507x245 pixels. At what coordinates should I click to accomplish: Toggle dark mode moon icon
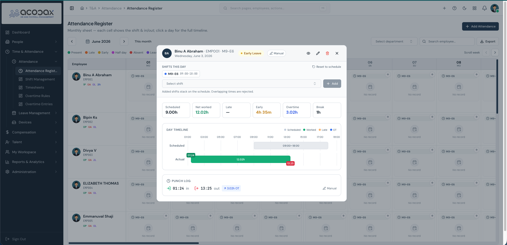click(x=464, y=8)
